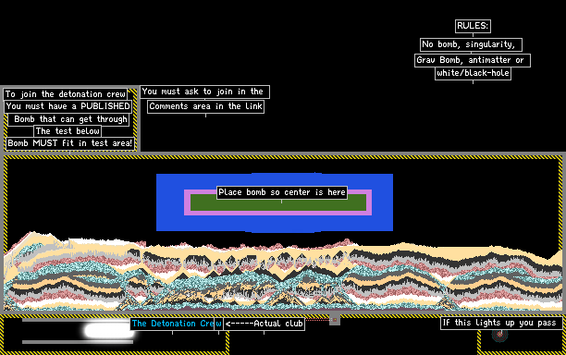
Task: Click the "RULES:" sign
Action: pyautogui.click(x=473, y=26)
